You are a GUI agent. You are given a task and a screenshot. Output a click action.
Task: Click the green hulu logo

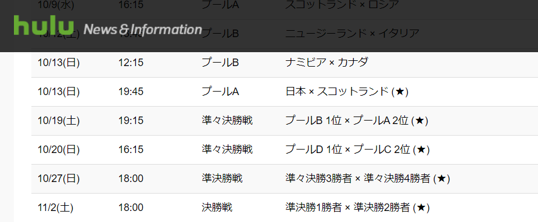coord(44,25)
